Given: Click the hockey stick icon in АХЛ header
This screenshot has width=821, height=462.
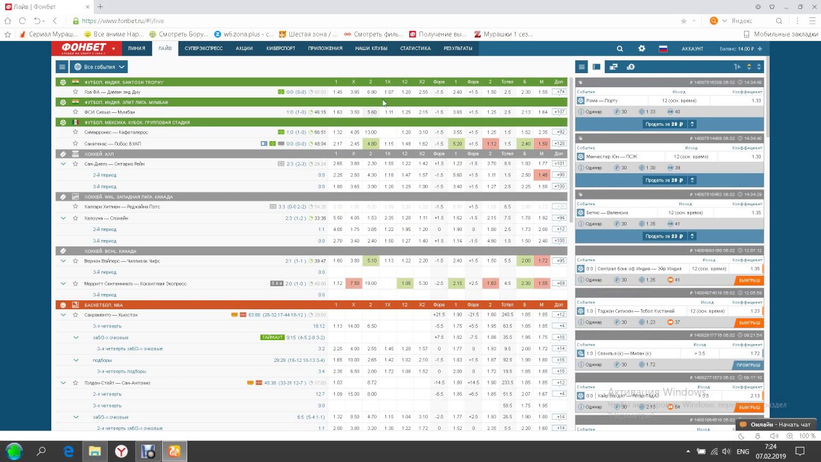Looking at the screenshot, I should tap(63, 154).
